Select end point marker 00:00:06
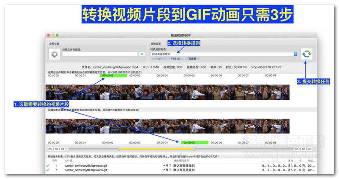 pyautogui.click(x=216, y=143)
